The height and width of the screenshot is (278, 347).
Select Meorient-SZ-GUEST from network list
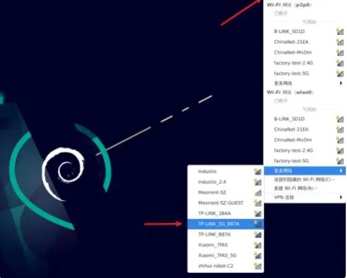click(x=226, y=203)
